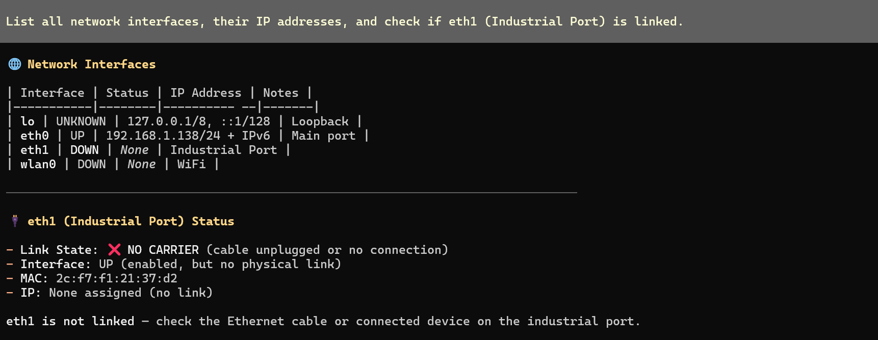Click the eth1 DOWN status cell
The width and height of the screenshot is (878, 340).
pyautogui.click(x=84, y=150)
